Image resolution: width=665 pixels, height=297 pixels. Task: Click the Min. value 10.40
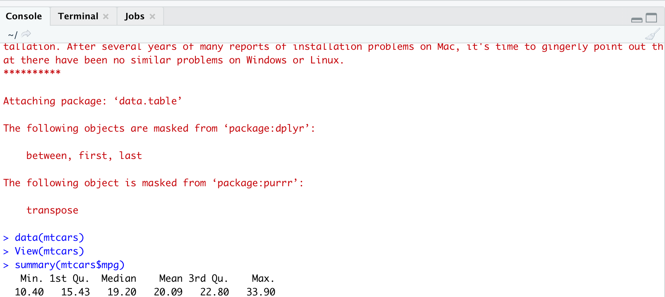tap(29, 292)
